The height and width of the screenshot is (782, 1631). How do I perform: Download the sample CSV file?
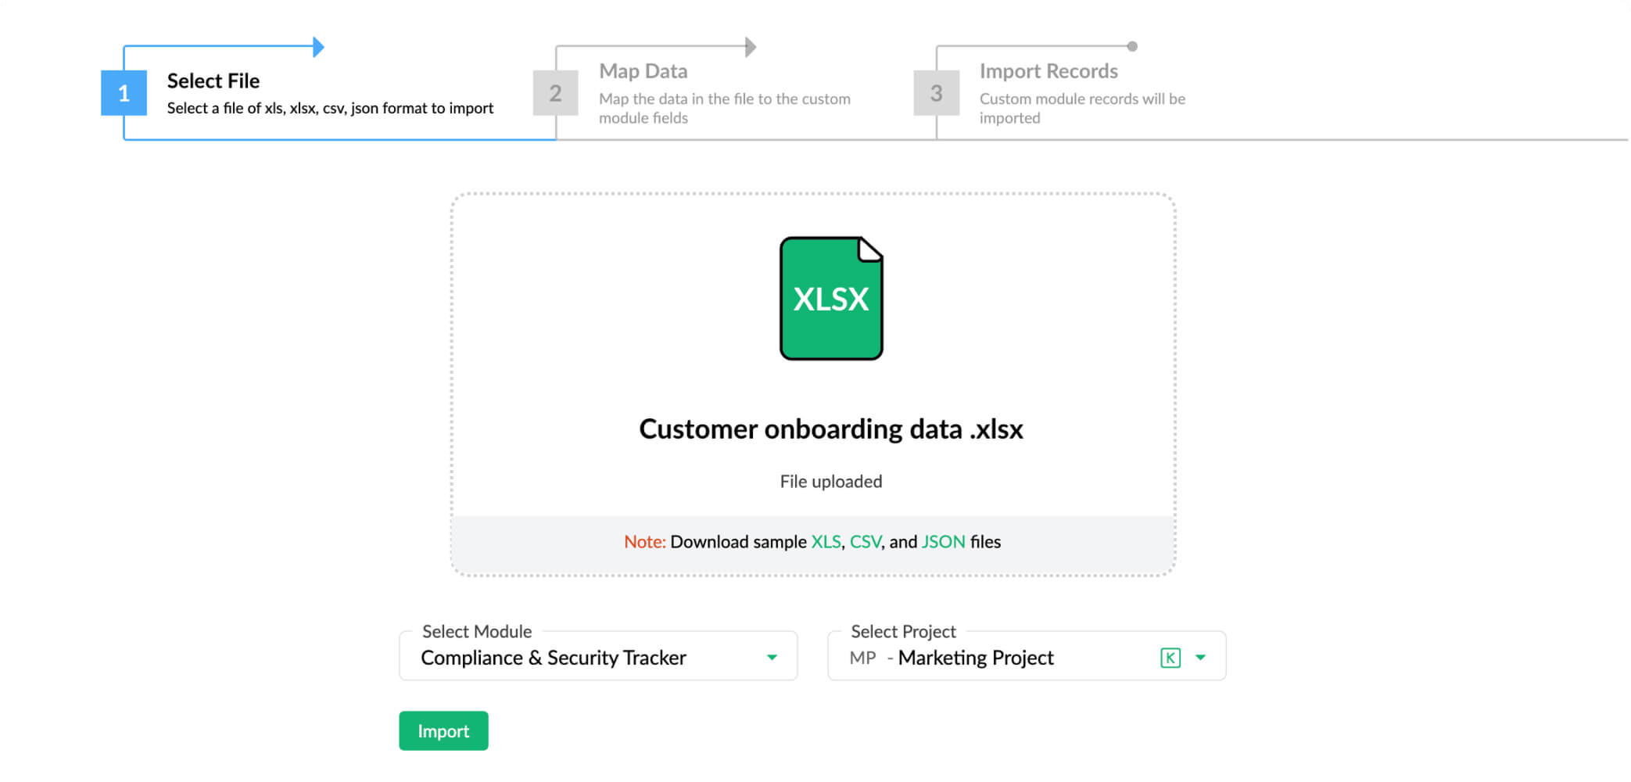click(867, 541)
